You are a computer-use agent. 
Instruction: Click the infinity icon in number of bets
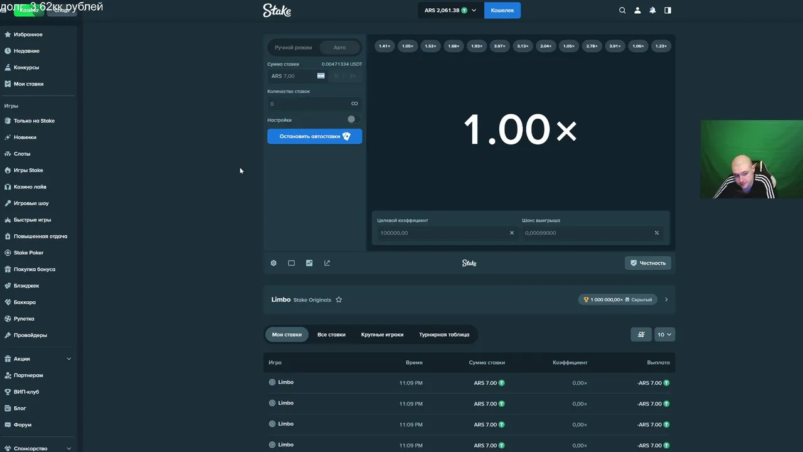click(x=354, y=104)
